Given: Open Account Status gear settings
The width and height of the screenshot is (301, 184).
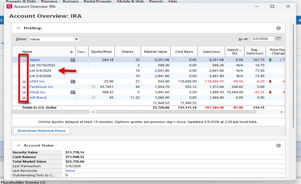Looking at the screenshot, I should coord(279,146).
